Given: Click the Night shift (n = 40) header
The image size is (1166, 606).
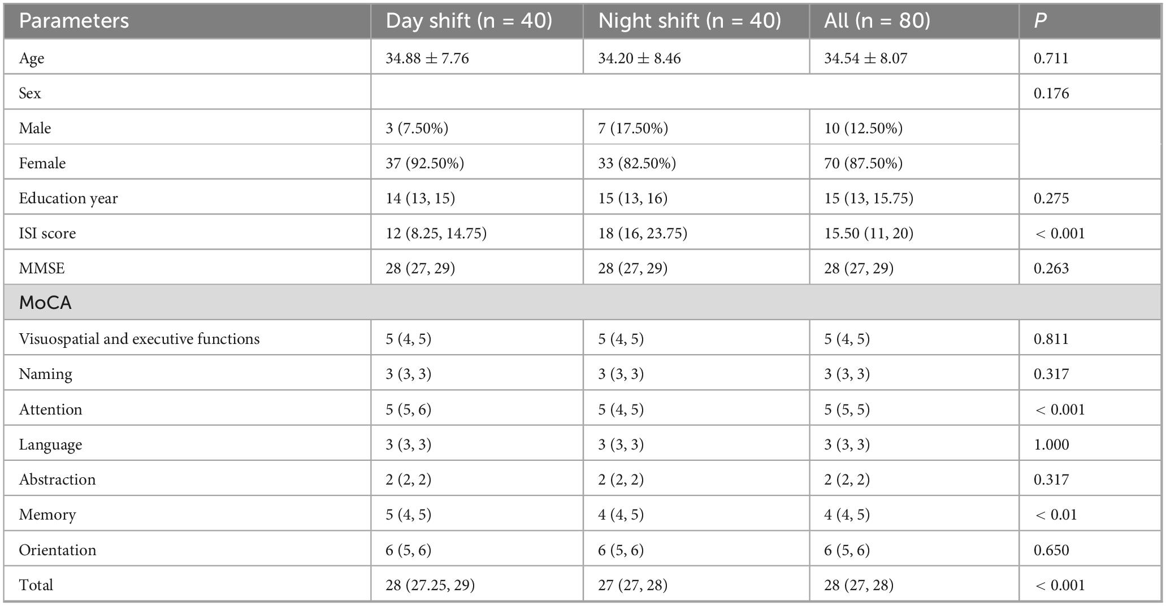Looking at the screenshot, I should click(690, 21).
